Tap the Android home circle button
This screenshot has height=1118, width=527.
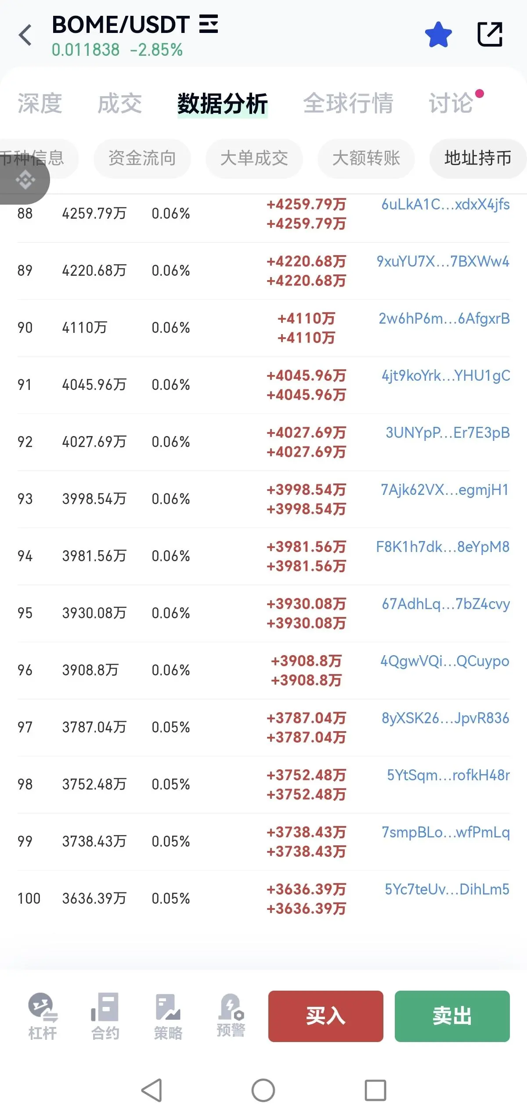pyautogui.click(x=263, y=1090)
